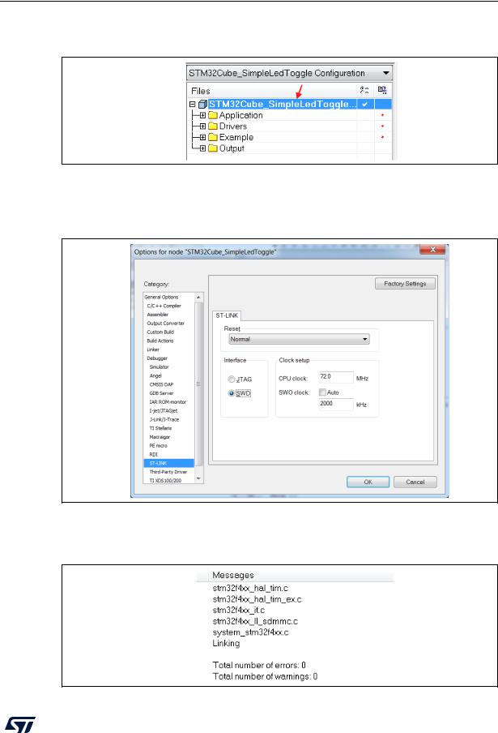Select the stm32f4xx_it.c message line

click(239, 610)
